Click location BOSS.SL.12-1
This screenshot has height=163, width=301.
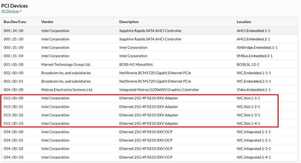pyautogui.click(x=248, y=64)
